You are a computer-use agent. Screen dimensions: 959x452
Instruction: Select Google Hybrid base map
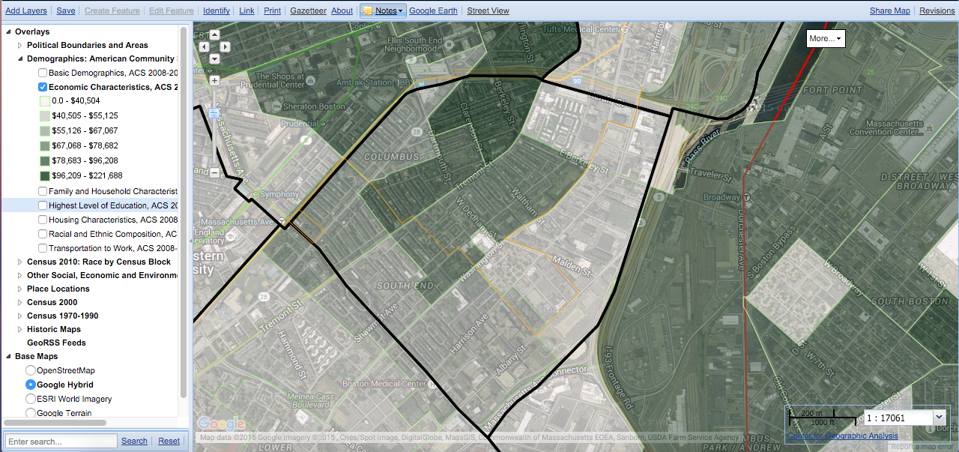click(31, 385)
